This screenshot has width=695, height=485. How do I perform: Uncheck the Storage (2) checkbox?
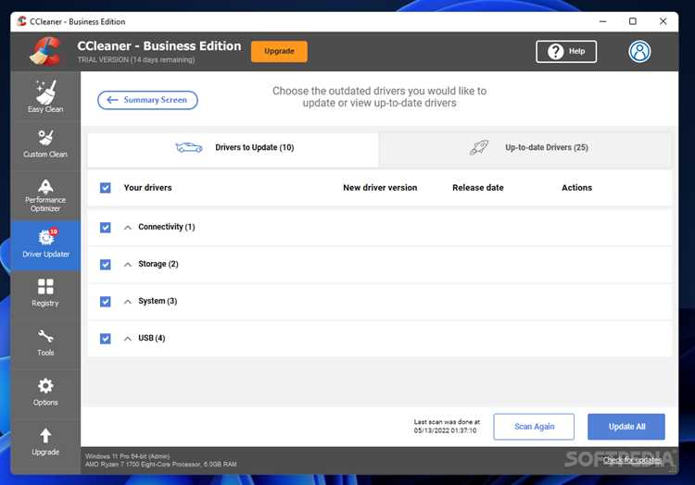coord(106,265)
